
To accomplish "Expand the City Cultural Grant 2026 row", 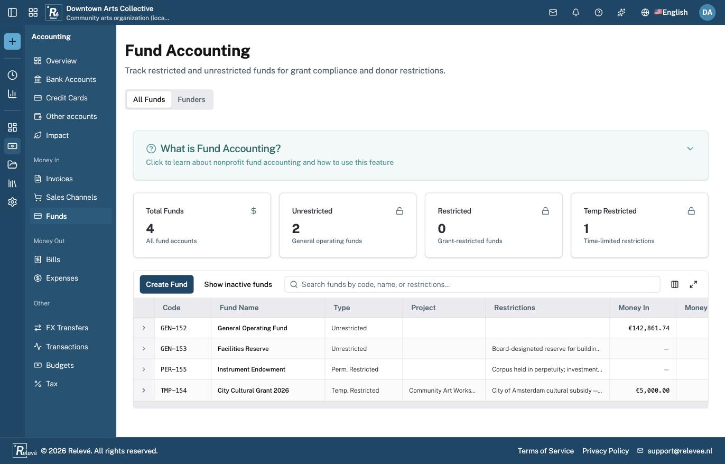I will pos(143,391).
